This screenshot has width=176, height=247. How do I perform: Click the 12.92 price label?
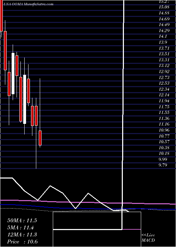pyautogui.click(x=164, y=72)
